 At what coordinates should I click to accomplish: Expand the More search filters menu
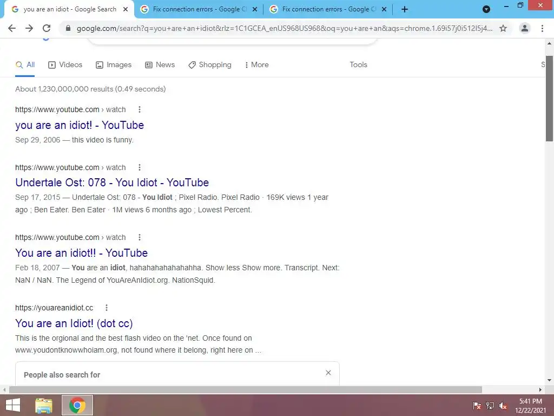tap(257, 65)
